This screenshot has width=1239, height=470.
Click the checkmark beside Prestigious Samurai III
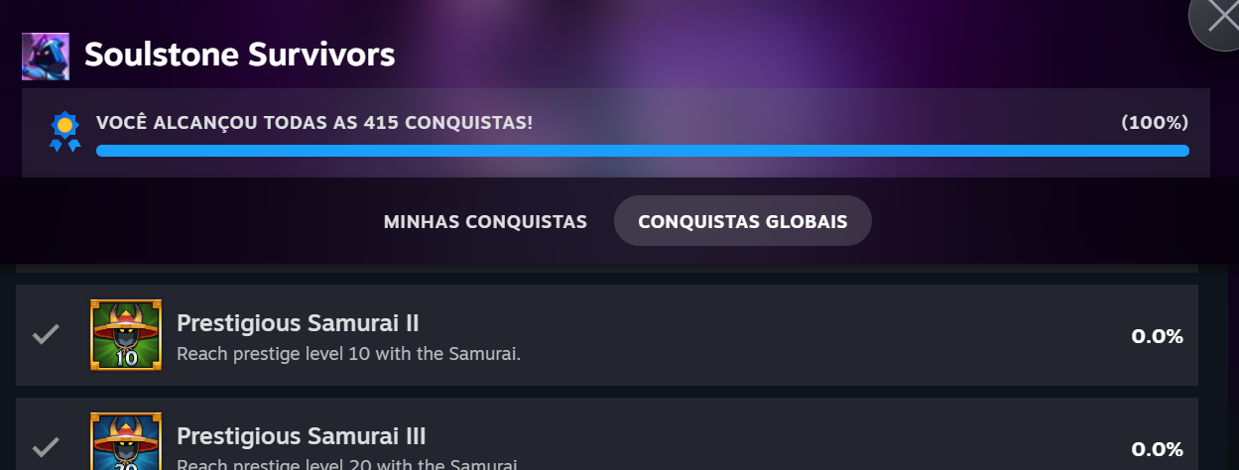point(46,445)
